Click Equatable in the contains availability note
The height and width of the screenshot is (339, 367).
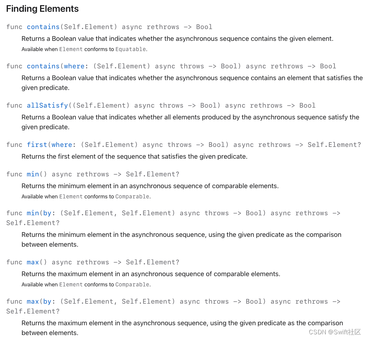(130, 49)
